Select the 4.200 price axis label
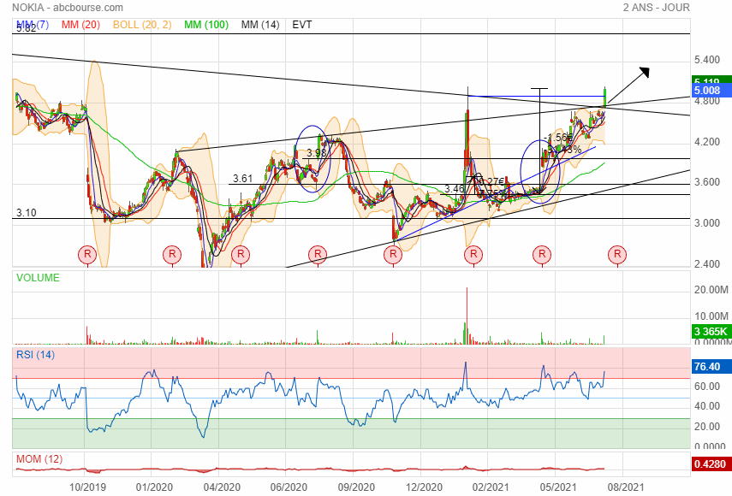Image resolution: width=732 pixels, height=496 pixels. click(707, 142)
